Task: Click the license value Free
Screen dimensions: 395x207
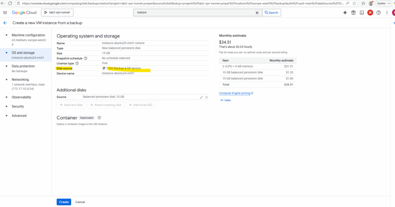Action: pos(105,63)
